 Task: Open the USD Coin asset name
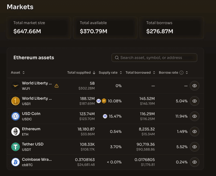(31, 114)
